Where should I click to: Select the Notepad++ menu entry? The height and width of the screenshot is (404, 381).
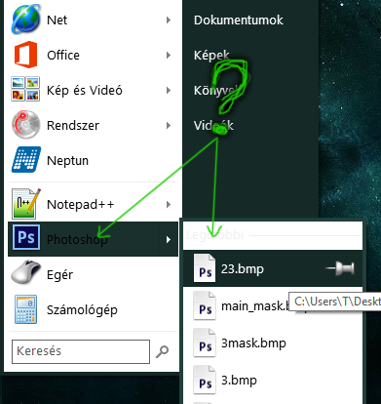(x=93, y=204)
